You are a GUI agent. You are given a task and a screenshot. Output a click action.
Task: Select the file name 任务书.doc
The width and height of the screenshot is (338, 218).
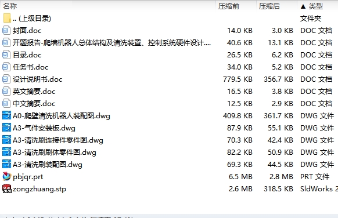tap(30, 67)
